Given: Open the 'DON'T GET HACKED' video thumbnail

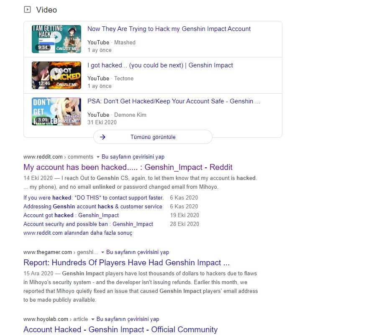Looking at the screenshot, I should coord(56,111).
